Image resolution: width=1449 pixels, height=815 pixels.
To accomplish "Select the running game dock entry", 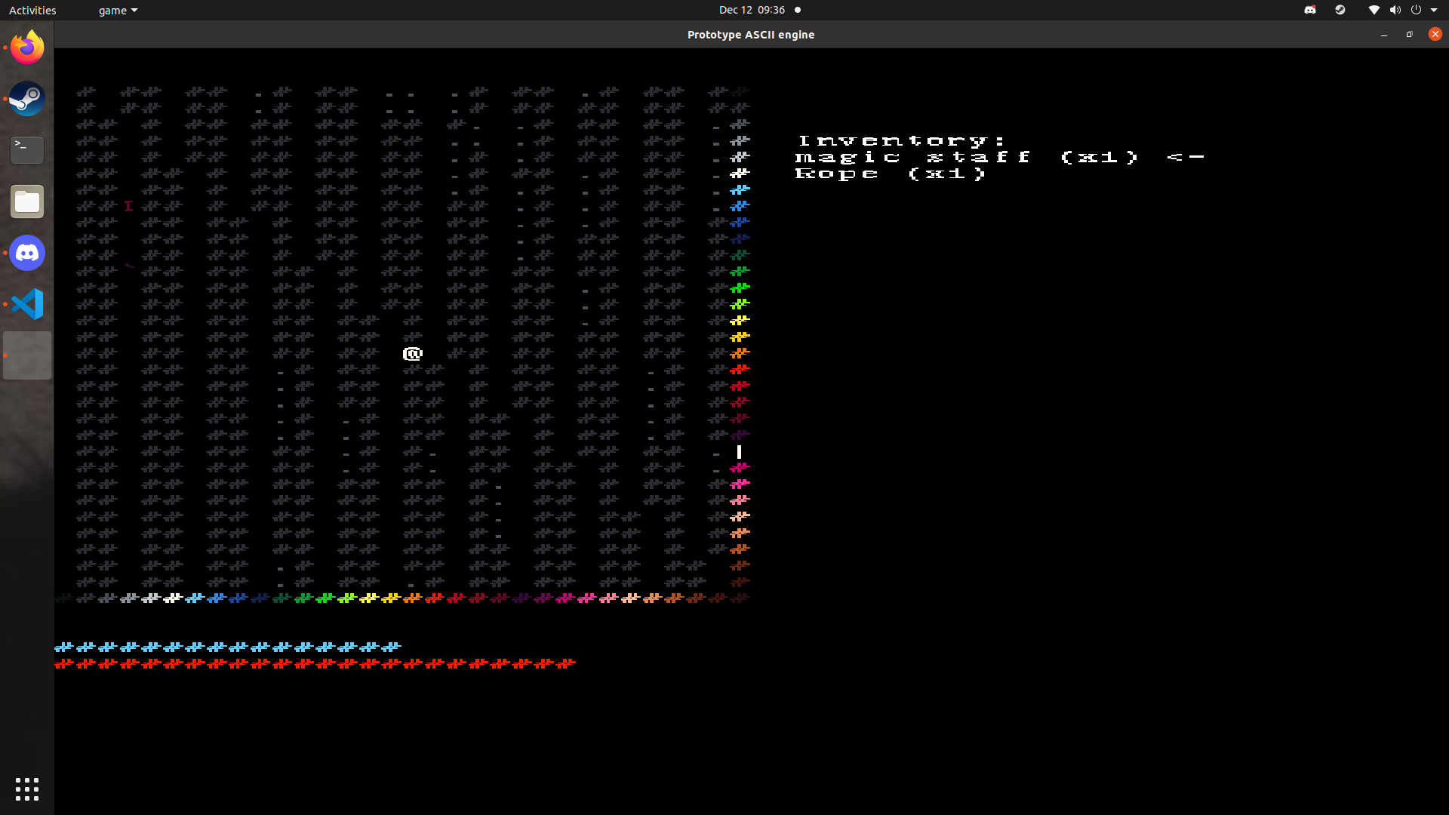I will [27, 355].
